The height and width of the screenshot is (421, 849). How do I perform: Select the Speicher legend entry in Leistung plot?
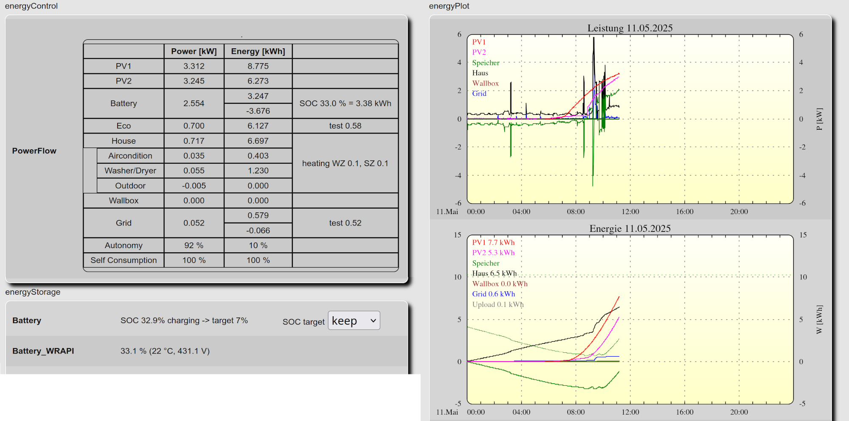click(486, 63)
